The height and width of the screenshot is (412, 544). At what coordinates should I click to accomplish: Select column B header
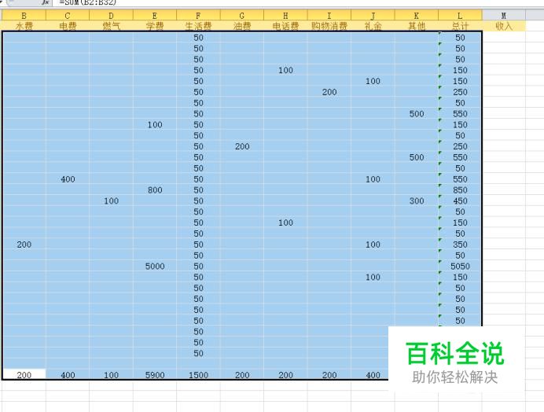[24, 15]
